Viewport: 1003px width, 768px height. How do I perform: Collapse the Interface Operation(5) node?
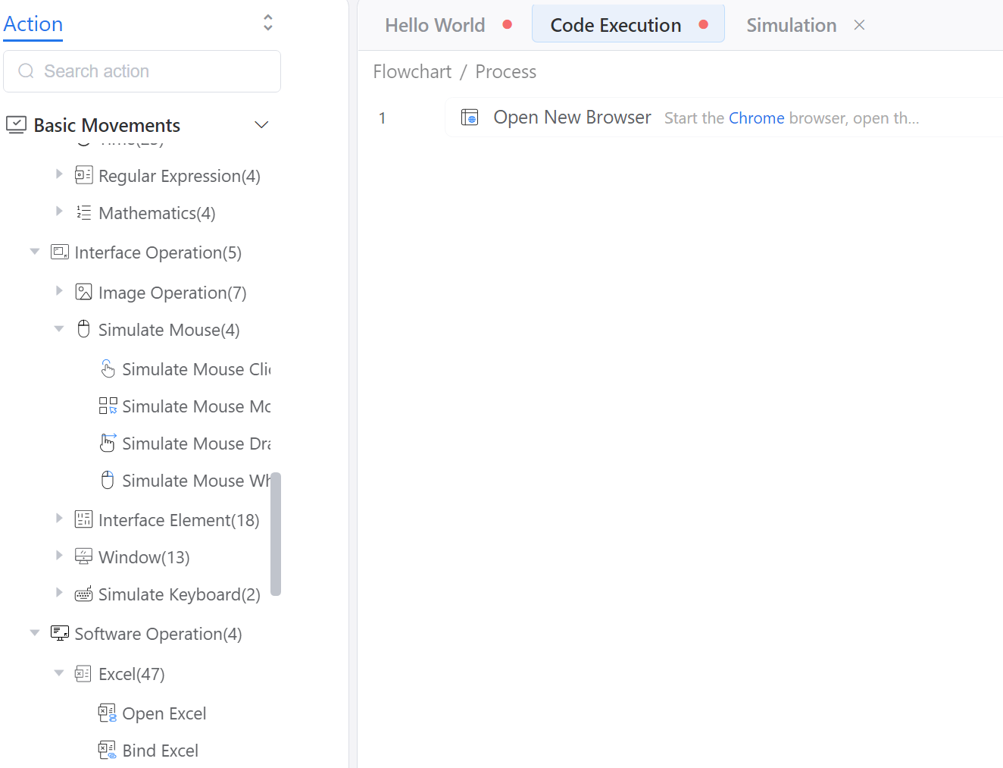[x=34, y=252]
